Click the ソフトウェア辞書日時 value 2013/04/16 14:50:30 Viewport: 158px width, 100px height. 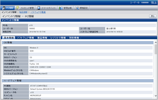[x=114, y=32]
